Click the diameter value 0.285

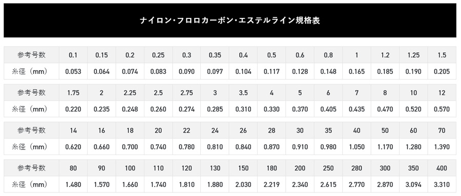tap(215, 110)
